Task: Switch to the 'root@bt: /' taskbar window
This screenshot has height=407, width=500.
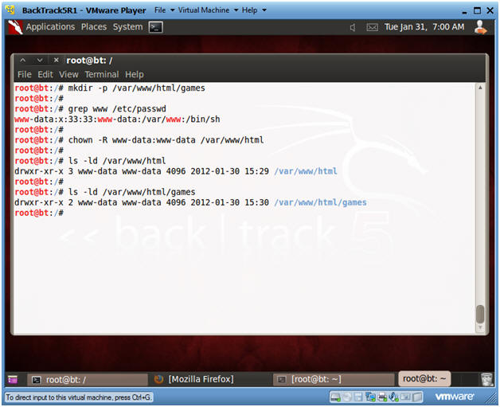Action: point(88,380)
